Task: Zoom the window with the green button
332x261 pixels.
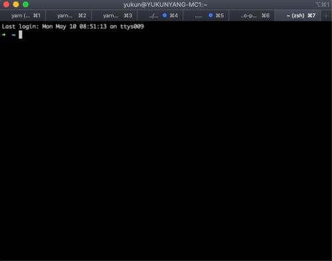Action: [x=26, y=4]
